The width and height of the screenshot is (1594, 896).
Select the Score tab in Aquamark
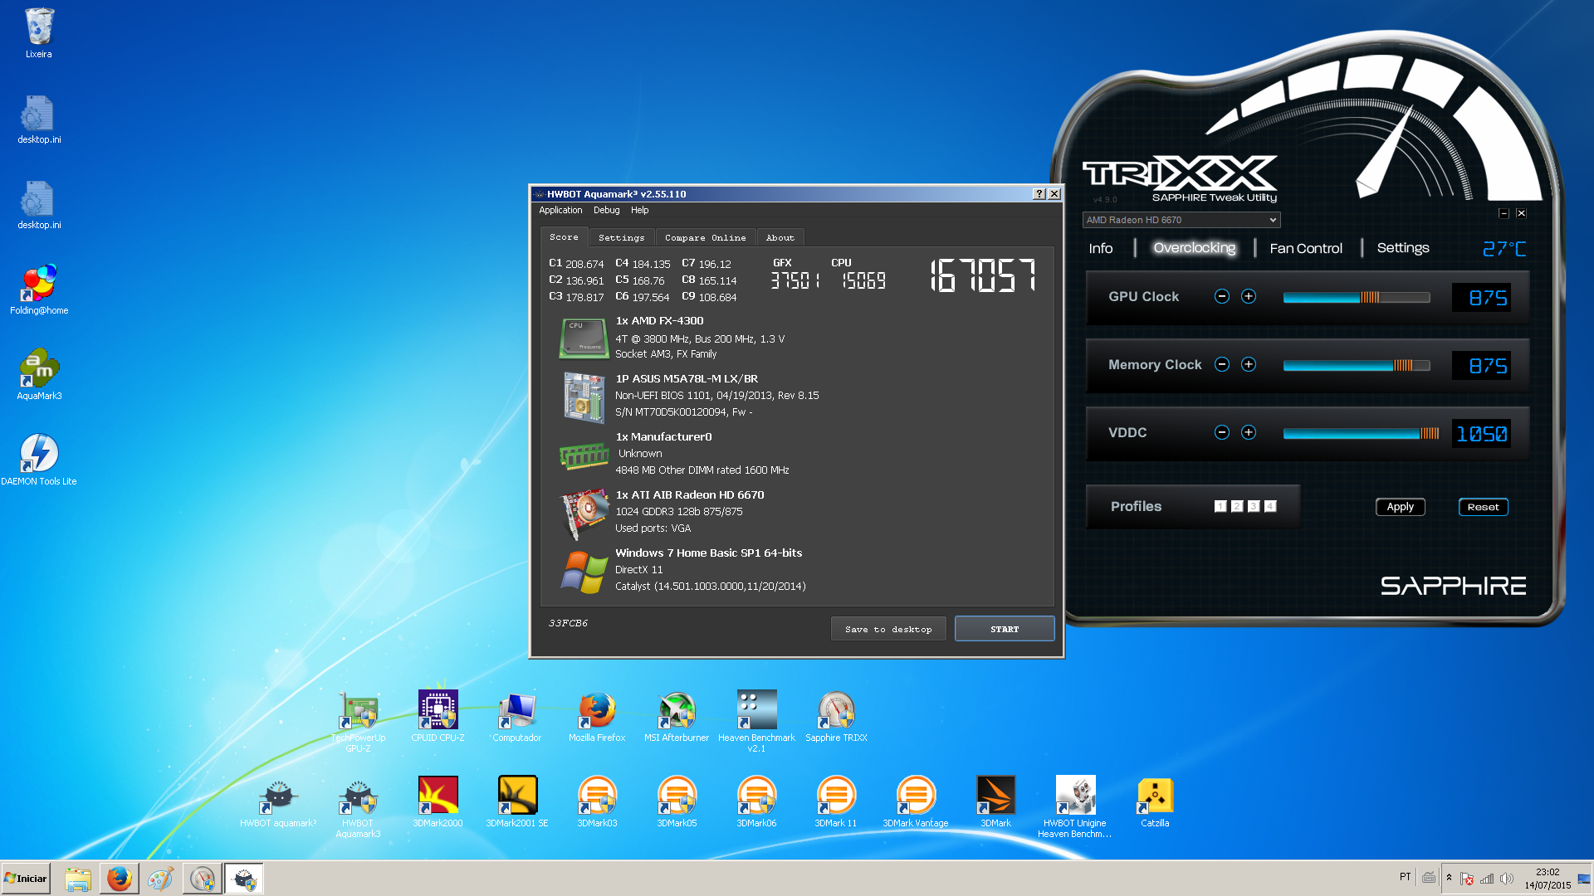tap(564, 237)
